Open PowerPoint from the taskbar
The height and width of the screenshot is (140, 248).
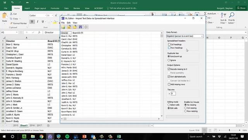pyautogui.click(x=84, y=136)
